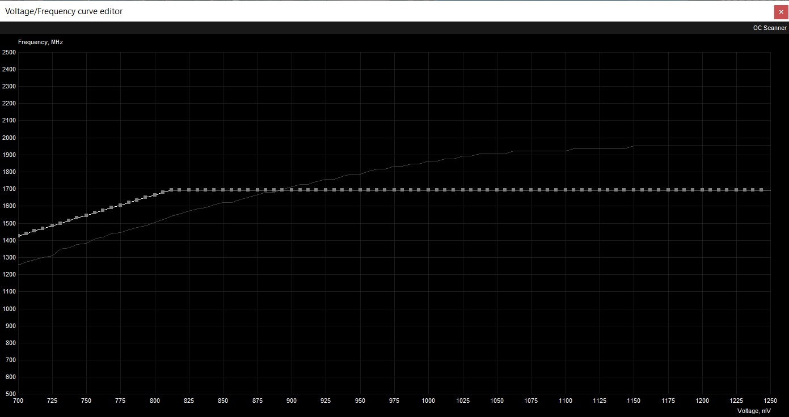Click the 1050 label on the voltage axis

point(497,401)
